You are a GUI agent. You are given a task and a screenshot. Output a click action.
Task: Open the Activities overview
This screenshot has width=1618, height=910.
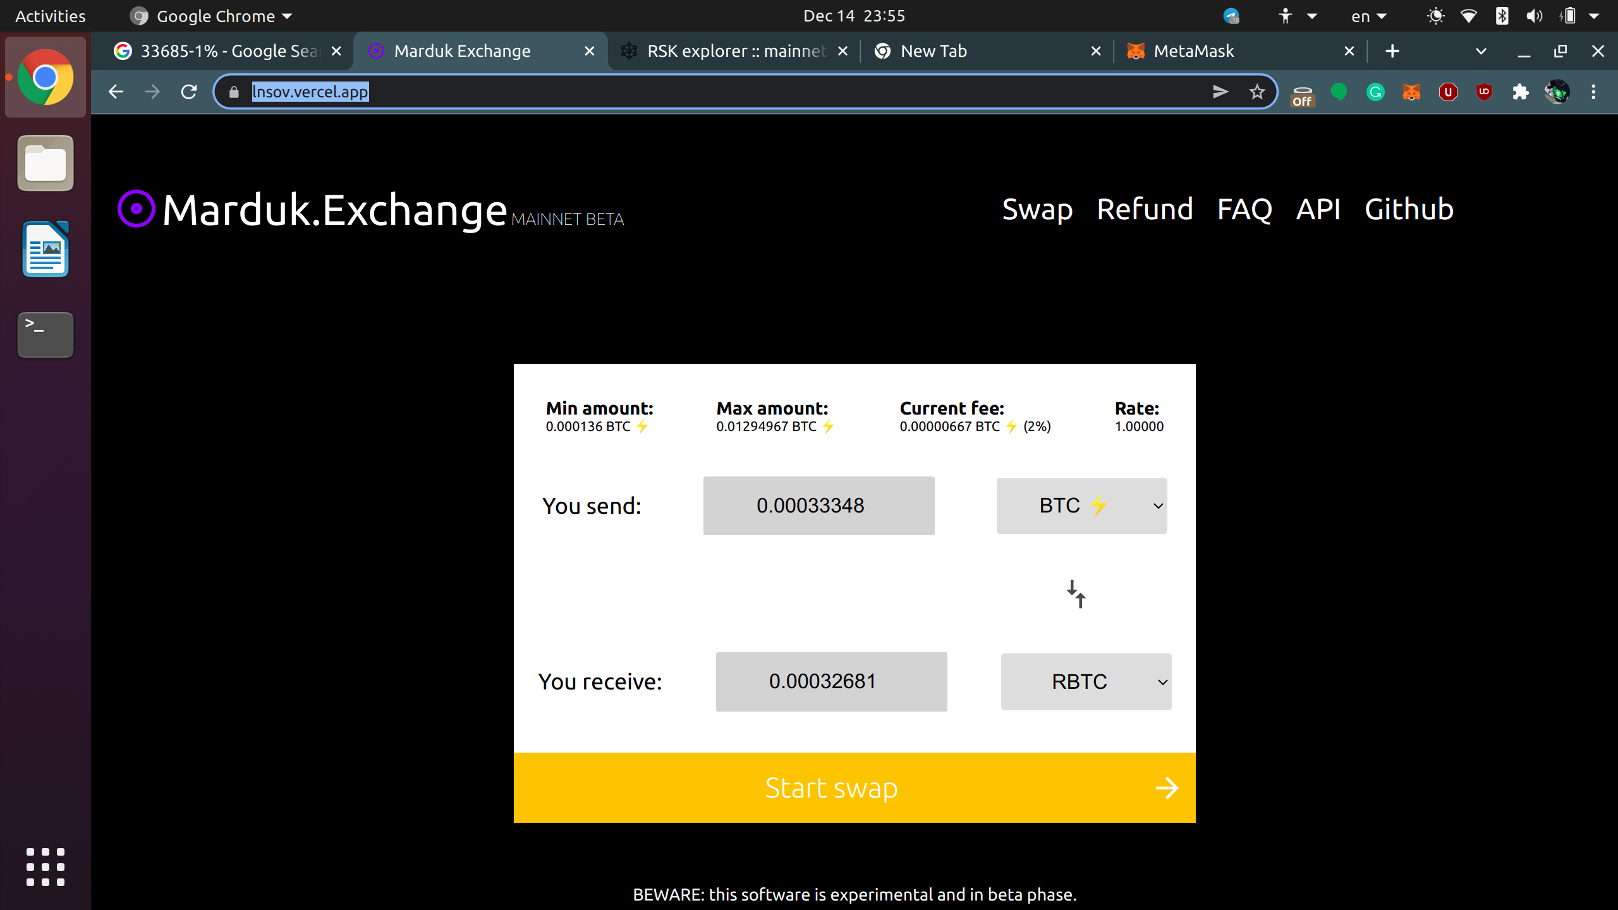[x=51, y=16]
